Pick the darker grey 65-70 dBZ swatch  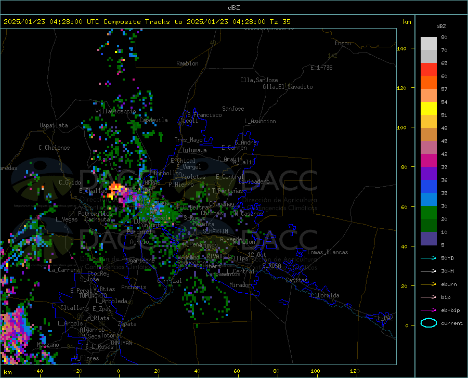point(428,56)
